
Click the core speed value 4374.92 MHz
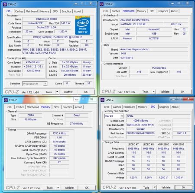pyautogui.click(x=33, y=62)
